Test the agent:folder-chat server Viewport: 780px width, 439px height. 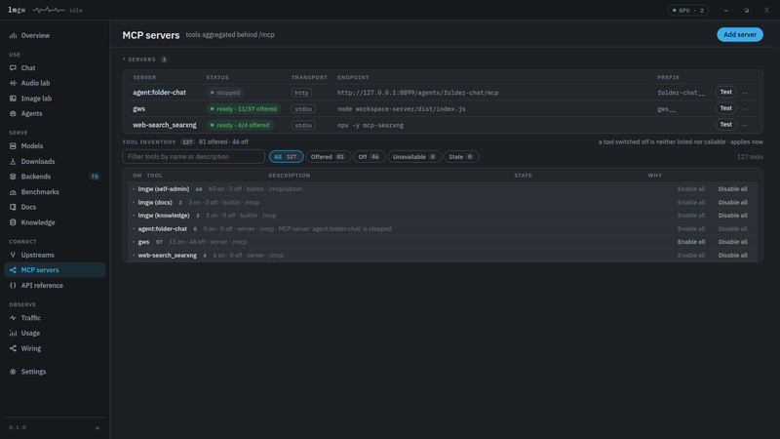tap(725, 92)
